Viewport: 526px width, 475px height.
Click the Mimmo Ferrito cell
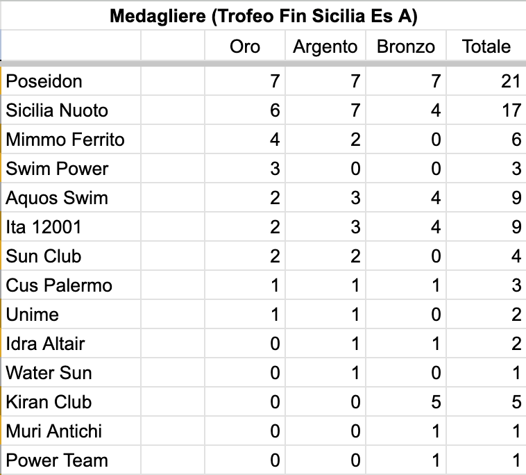tap(71, 140)
